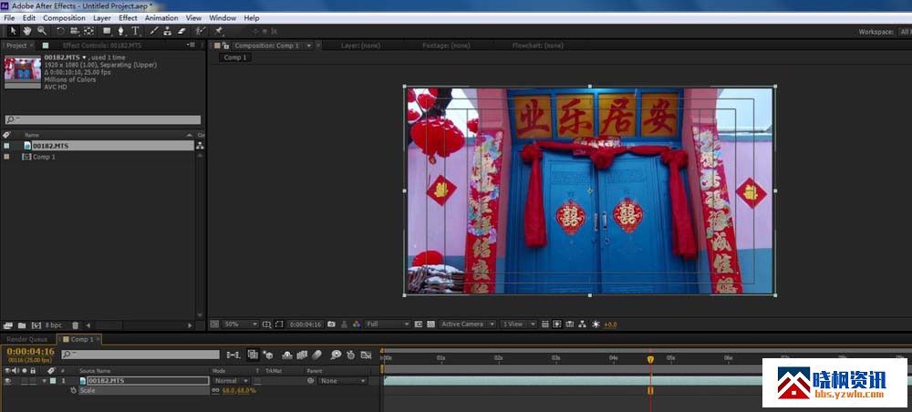Image resolution: width=912 pixels, height=412 pixels.
Task: Select the Puppet Pin tool
Action: [x=219, y=31]
